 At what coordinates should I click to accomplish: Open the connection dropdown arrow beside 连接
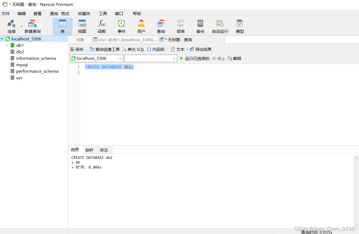pyautogui.click(x=21, y=27)
